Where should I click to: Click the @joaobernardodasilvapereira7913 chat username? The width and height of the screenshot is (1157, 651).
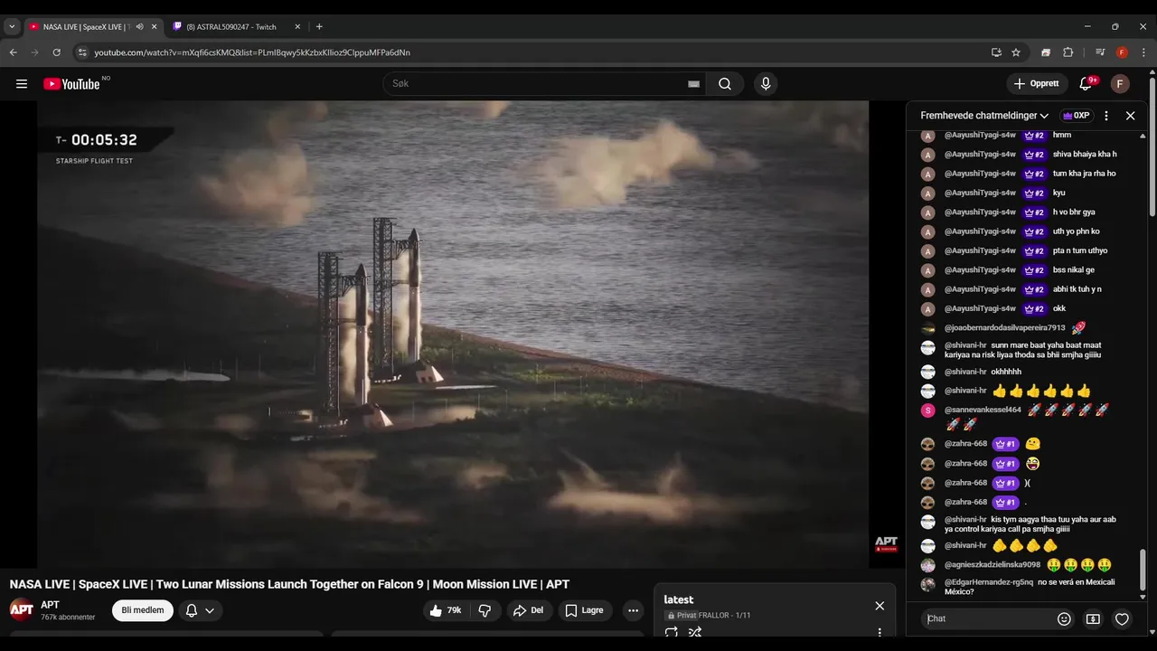[x=1005, y=328]
